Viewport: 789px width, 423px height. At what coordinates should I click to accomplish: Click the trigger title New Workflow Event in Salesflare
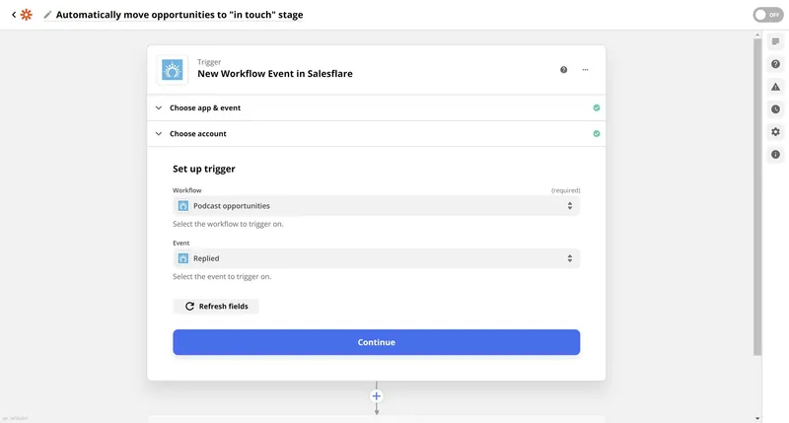pos(275,74)
